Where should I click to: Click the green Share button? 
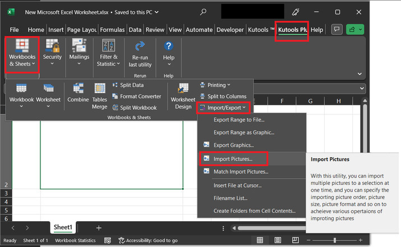[352, 29]
